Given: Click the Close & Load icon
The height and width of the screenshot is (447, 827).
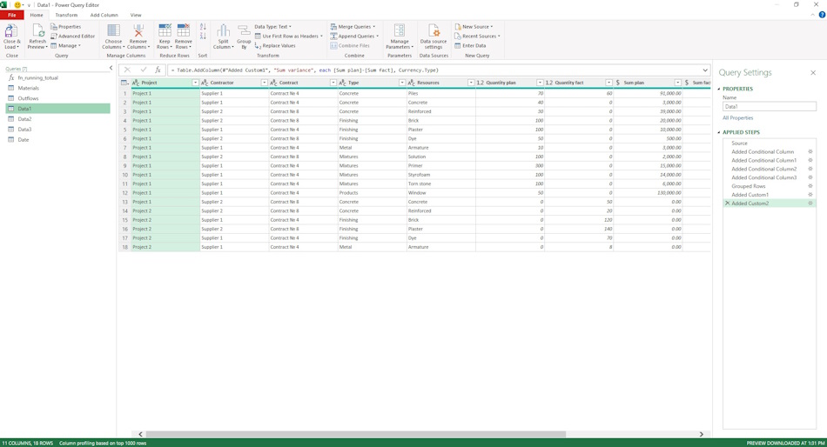Looking at the screenshot, I should 10,31.
